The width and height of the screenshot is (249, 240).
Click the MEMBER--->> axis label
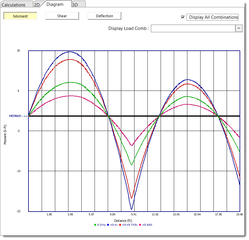click(18, 116)
